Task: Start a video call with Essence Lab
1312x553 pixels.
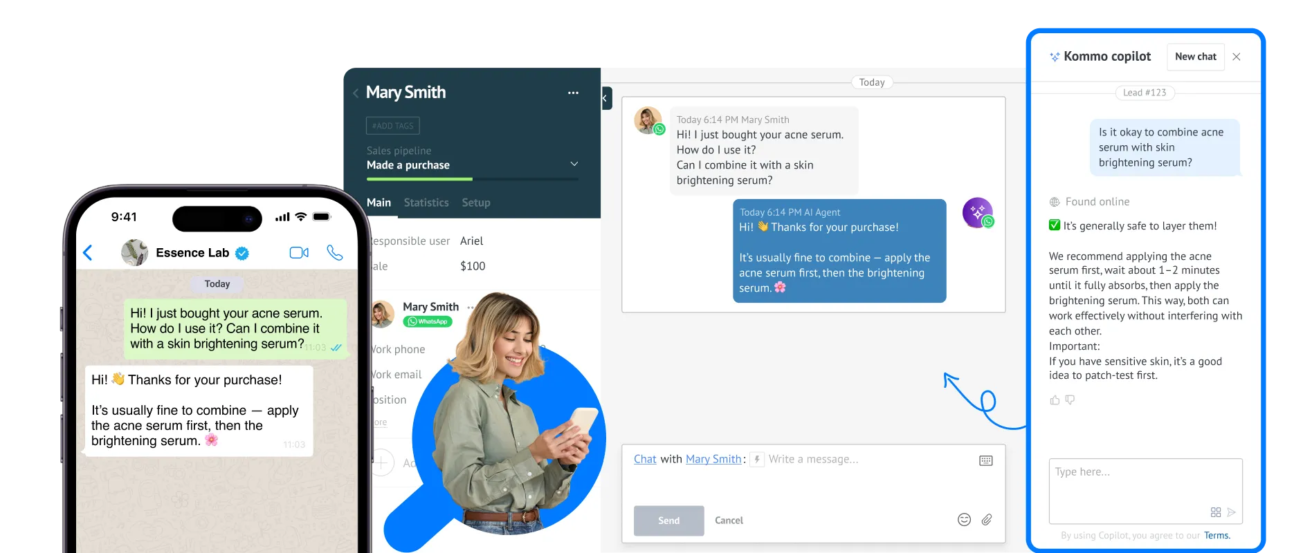Action: (x=299, y=252)
